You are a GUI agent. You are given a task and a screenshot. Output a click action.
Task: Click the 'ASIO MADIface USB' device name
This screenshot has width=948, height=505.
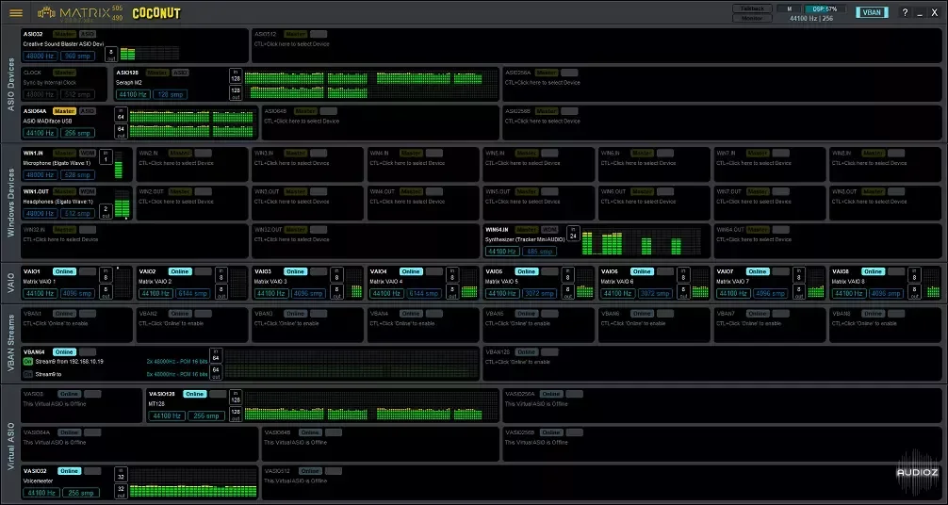48,121
